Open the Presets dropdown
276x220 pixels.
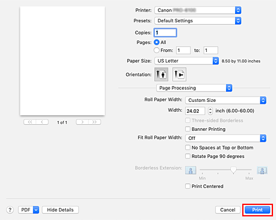[x=198, y=20]
